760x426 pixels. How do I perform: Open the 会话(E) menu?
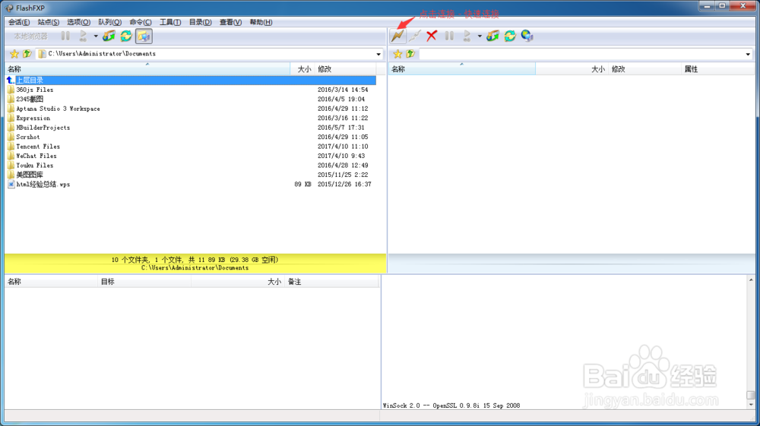[x=20, y=22]
